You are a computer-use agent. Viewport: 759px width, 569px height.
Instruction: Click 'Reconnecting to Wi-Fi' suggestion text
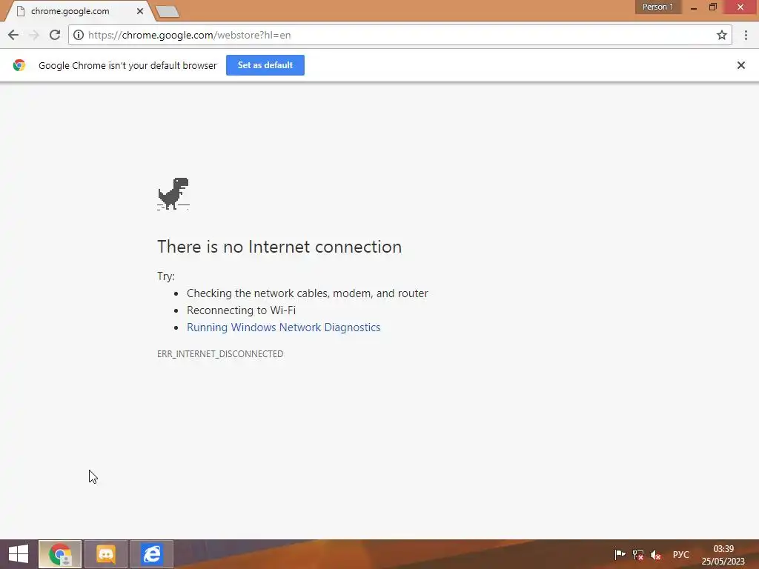(x=241, y=310)
